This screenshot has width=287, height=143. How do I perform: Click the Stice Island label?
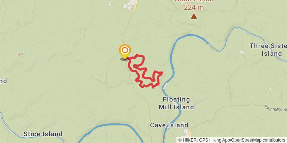click(x=43, y=134)
